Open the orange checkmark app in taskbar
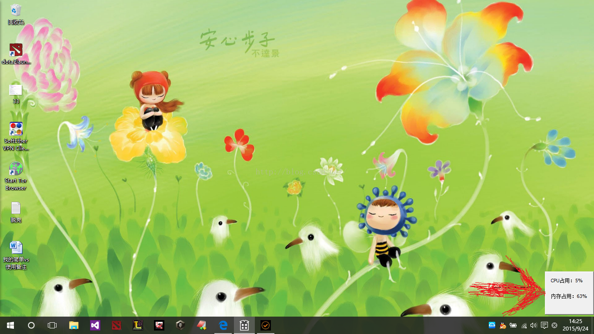Screen dimensions: 594x334 [x=266, y=325]
